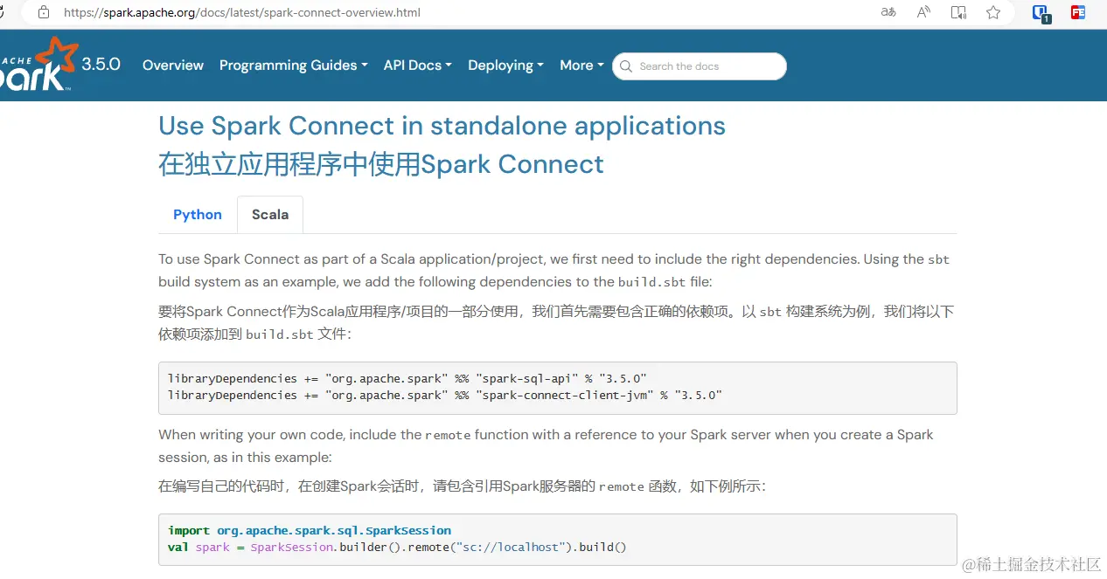Open the Overview page
This screenshot has height=579, width=1107.
[172, 65]
